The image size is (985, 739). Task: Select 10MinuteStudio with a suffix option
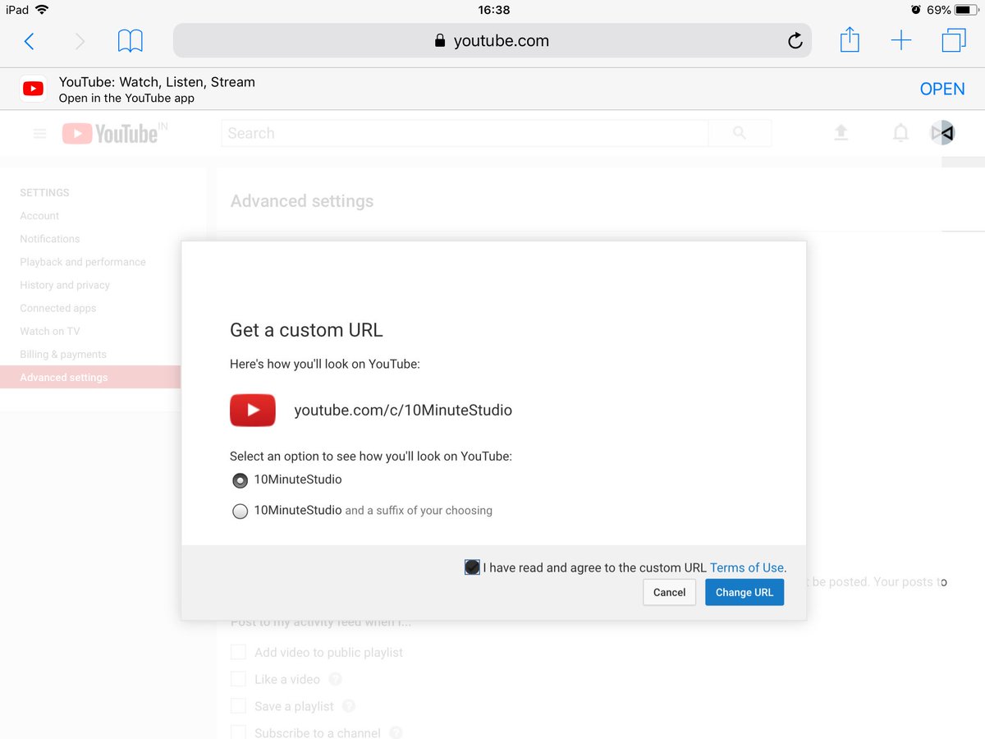pos(240,512)
